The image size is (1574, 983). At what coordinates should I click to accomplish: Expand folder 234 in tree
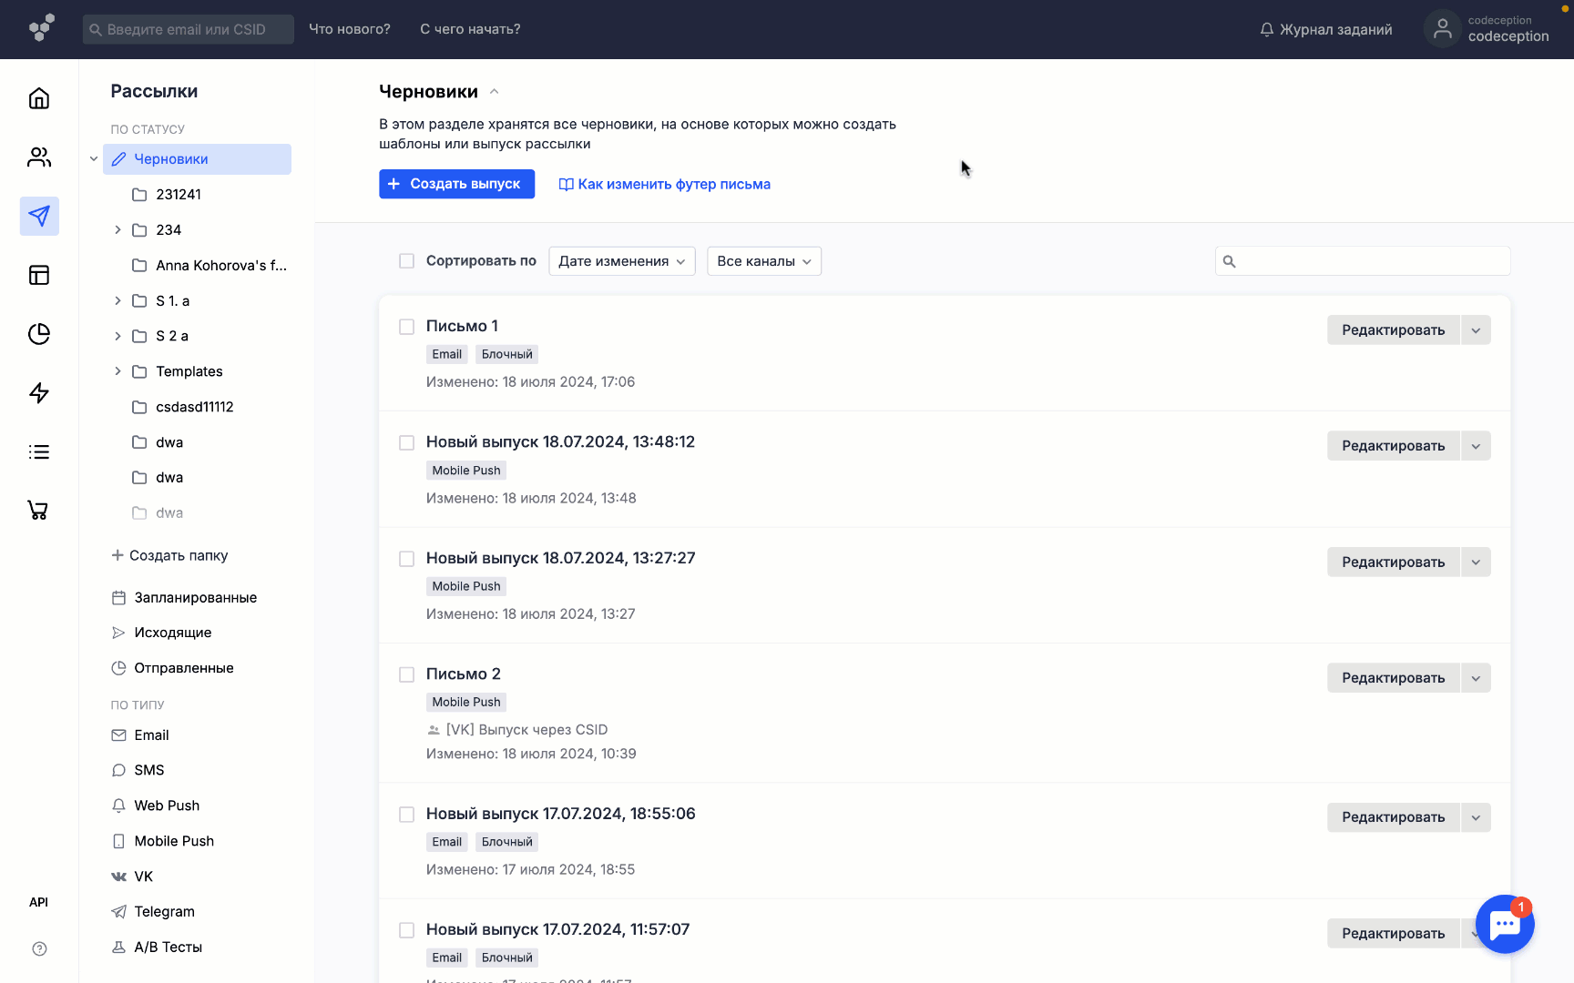tap(118, 230)
